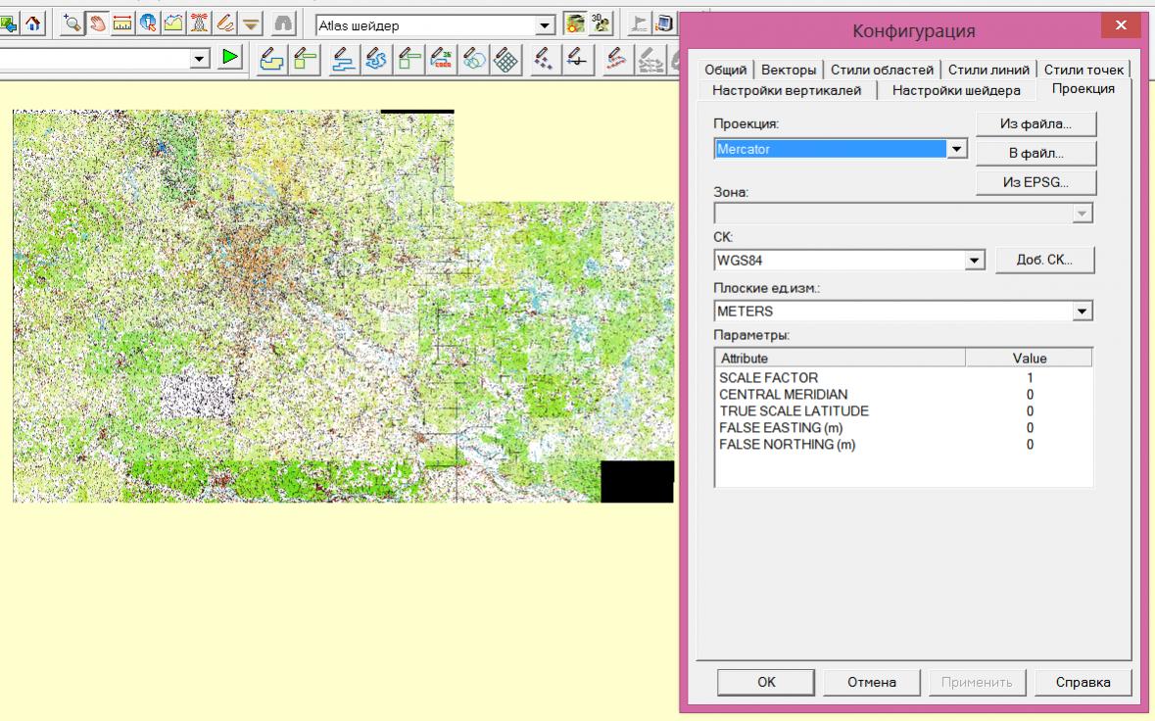Image resolution: width=1155 pixels, height=721 pixels.
Task: Activate the hand pan tool
Action: (98, 24)
